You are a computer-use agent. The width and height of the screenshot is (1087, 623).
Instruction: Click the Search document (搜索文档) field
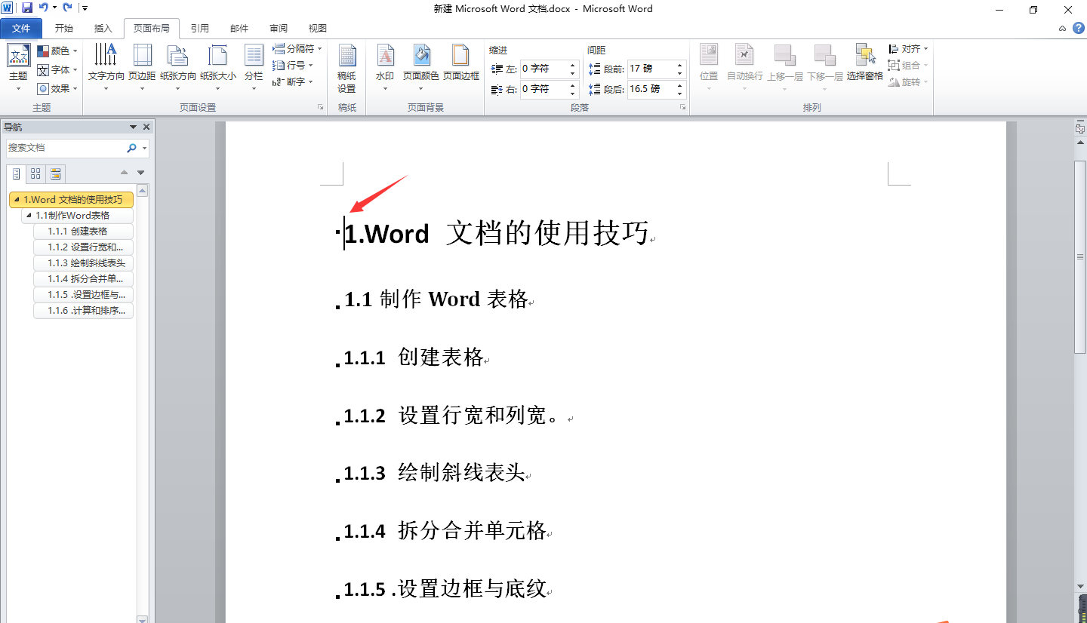click(65, 148)
